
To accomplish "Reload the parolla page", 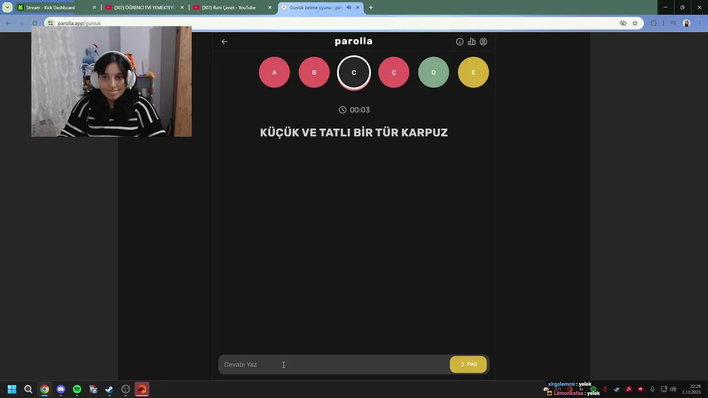I will tap(34, 23).
